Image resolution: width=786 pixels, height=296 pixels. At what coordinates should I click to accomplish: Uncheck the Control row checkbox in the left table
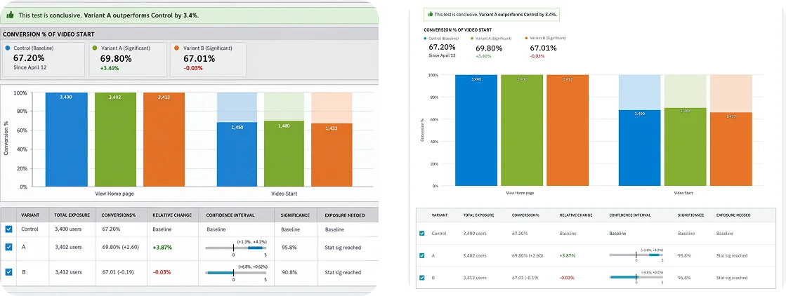pos(8,229)
